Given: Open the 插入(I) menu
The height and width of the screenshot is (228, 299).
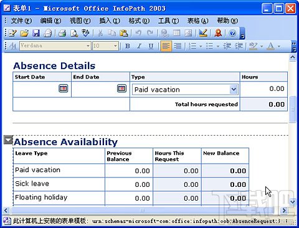Looking at the screenshot, I should pyautogui.click(x=110, y=21).
